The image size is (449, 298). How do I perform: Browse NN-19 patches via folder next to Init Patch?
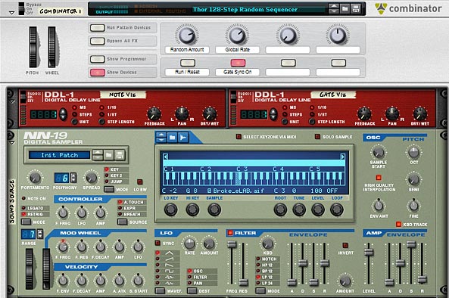(x=108, y=155)
